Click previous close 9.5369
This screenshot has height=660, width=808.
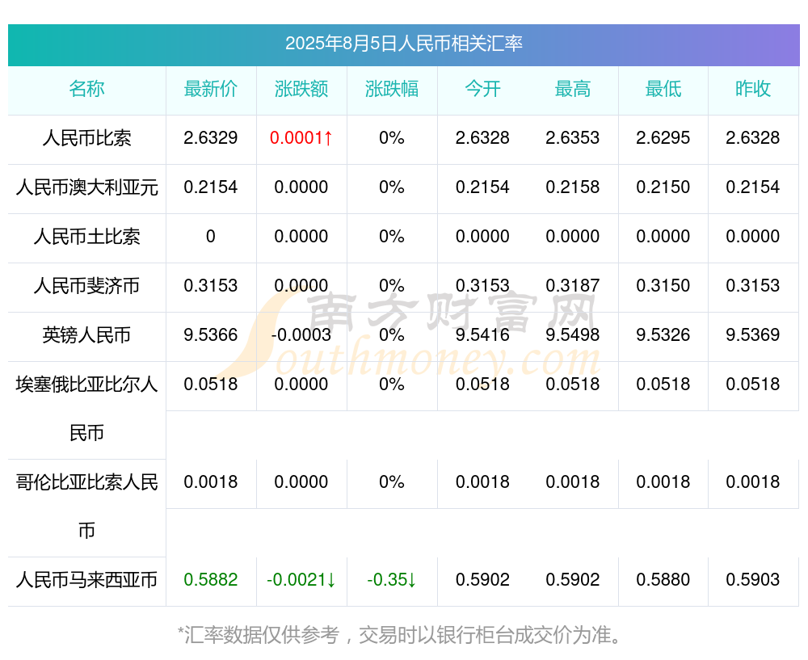point(753,334)
